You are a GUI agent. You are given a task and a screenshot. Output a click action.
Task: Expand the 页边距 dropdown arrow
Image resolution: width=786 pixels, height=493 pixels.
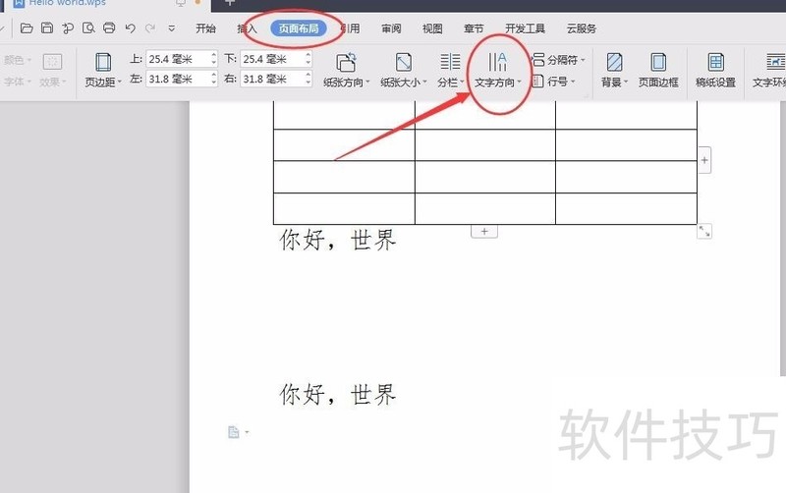120,82
